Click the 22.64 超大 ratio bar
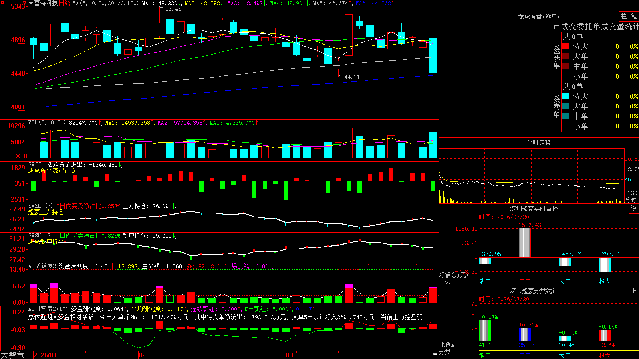This screenshot has height=359, width=639. click(604, 335)
